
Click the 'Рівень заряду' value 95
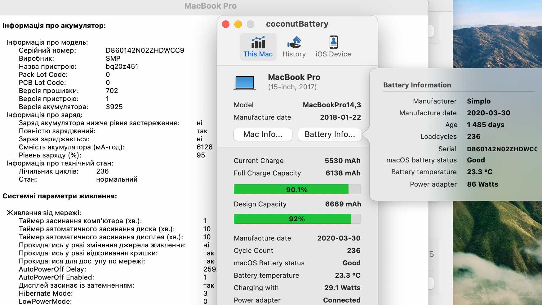click(x=201, y=155)
